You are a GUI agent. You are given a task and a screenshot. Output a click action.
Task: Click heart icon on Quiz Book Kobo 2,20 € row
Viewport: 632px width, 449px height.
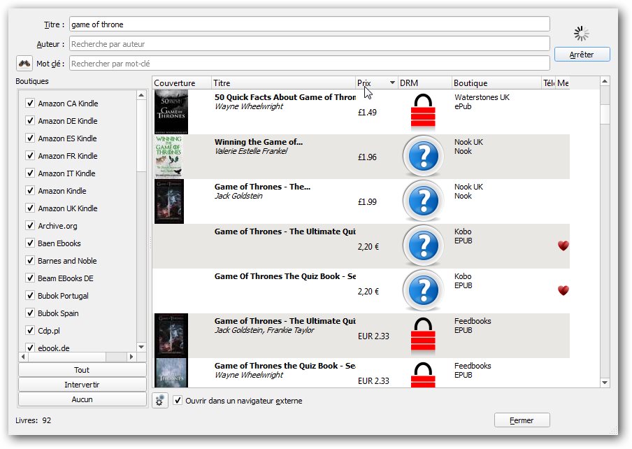563,290
